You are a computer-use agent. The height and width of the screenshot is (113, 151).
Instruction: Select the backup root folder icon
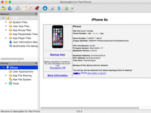pyautogui.click(x=8, y=18)
